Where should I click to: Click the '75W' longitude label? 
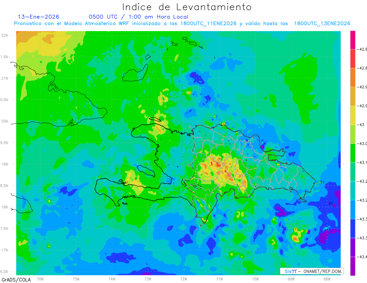click(x=76, y=279)
